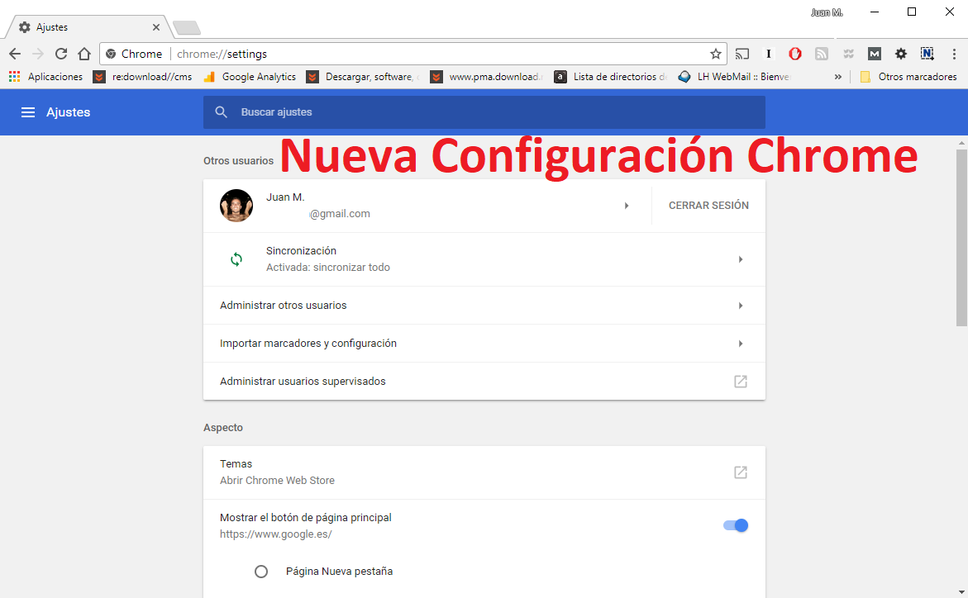Bookmark this page with the star icon

[x=716, y=55]
